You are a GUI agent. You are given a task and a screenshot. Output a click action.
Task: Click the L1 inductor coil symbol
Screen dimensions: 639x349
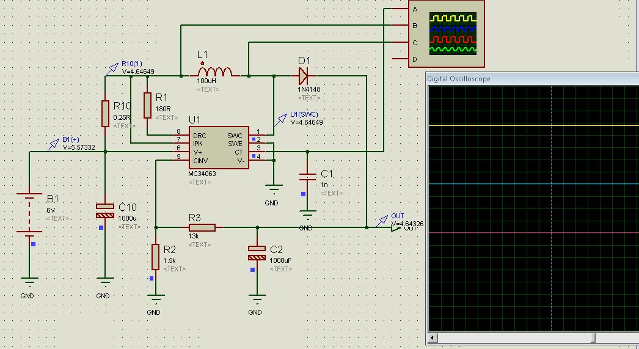215,72
